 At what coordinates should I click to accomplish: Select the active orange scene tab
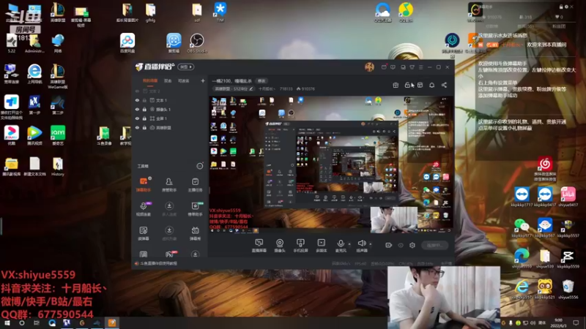(150, 80)
